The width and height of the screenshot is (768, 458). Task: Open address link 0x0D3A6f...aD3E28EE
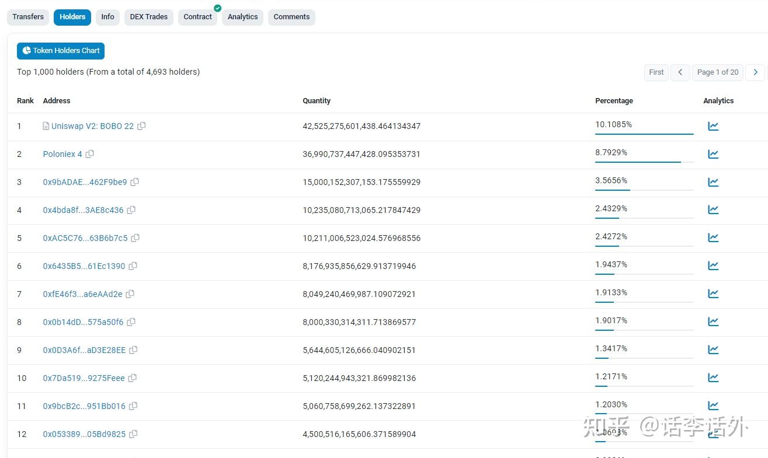coord(84,350)
